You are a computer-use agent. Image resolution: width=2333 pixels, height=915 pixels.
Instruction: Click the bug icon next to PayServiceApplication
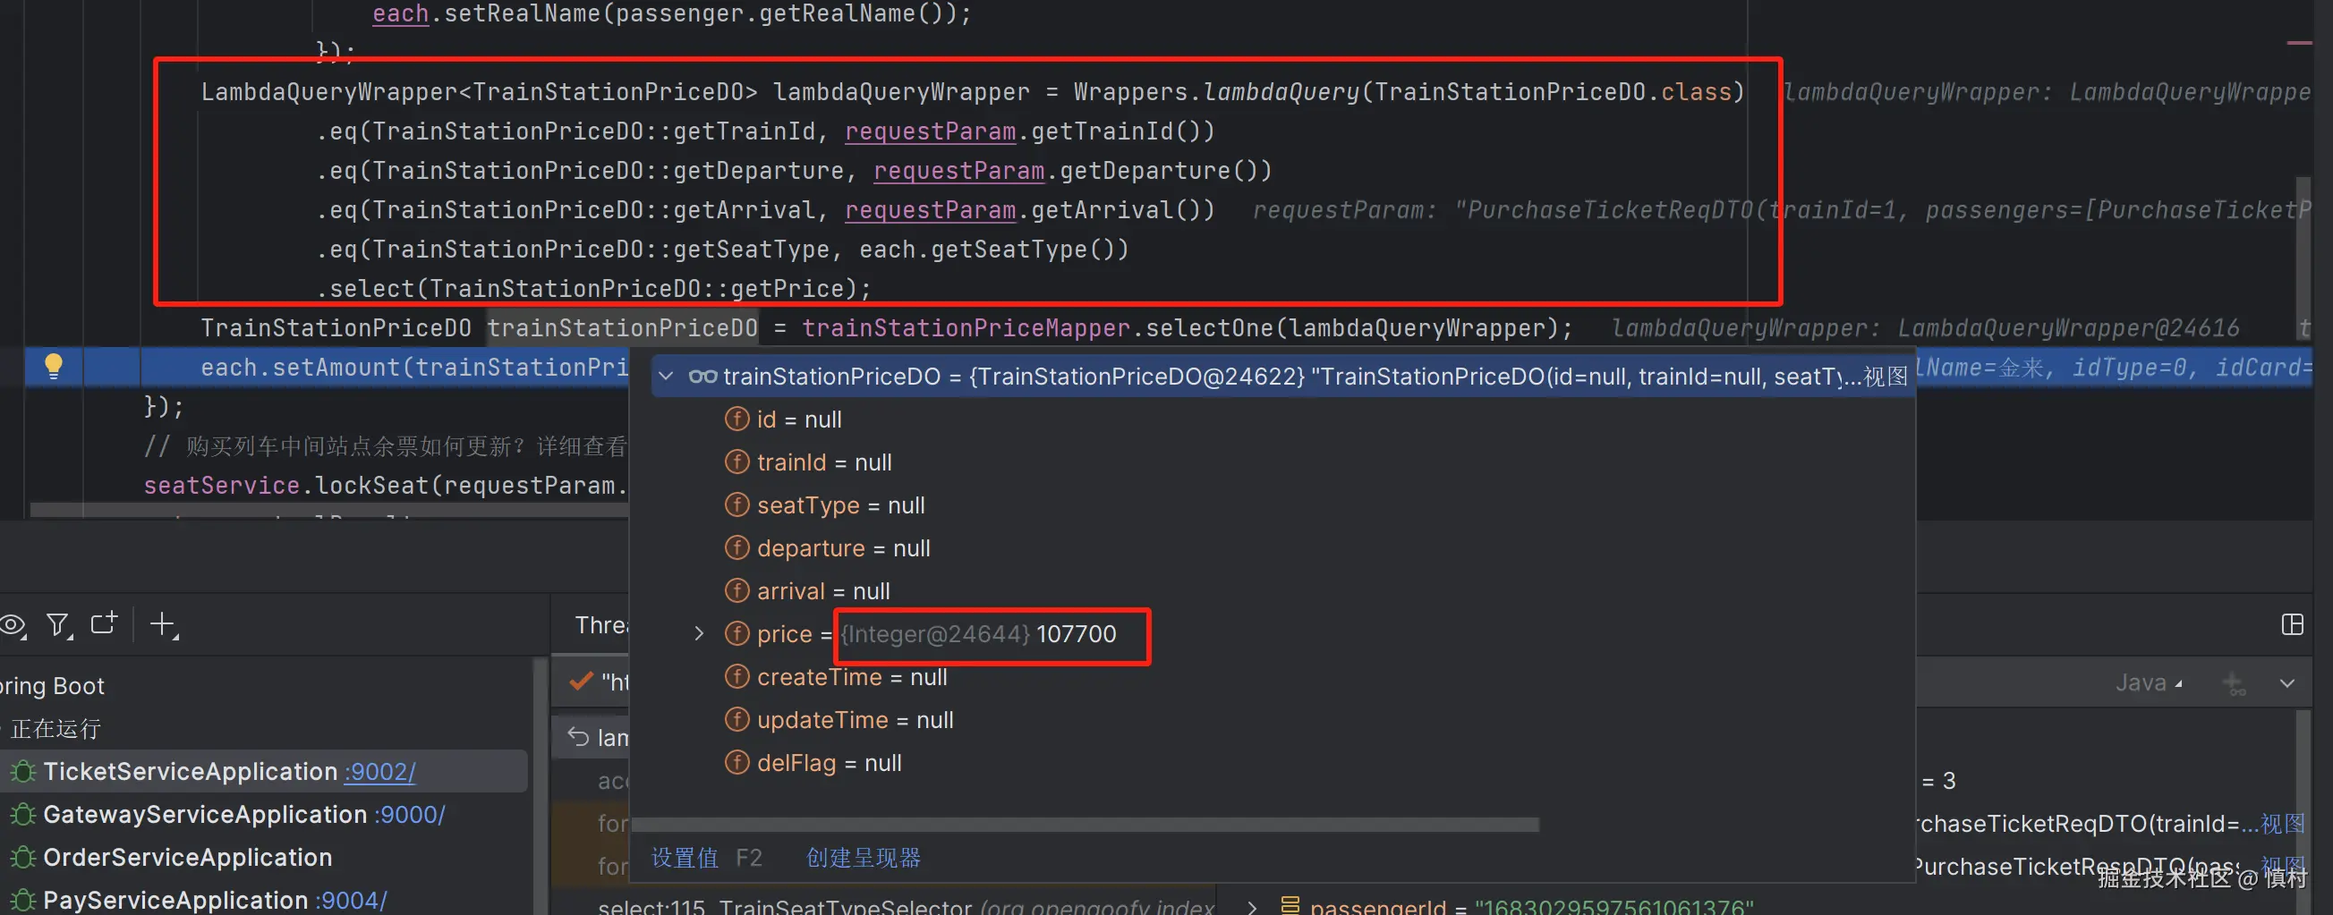(22, 900)
